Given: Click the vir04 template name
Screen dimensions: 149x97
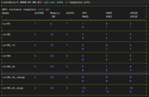Looking at the screenshot, I should [x=6, y=56].
